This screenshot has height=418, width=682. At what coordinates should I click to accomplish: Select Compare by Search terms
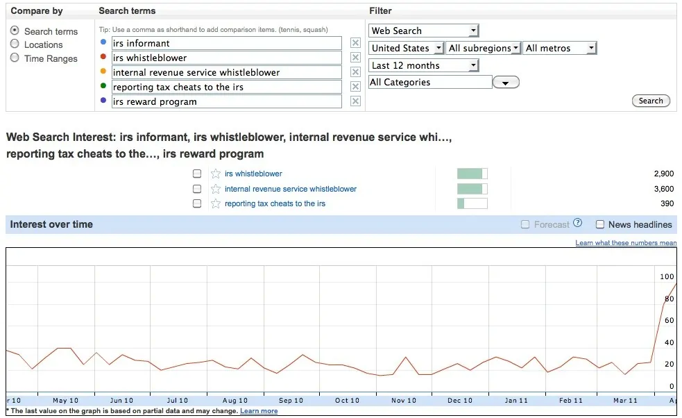pos(15,30)
